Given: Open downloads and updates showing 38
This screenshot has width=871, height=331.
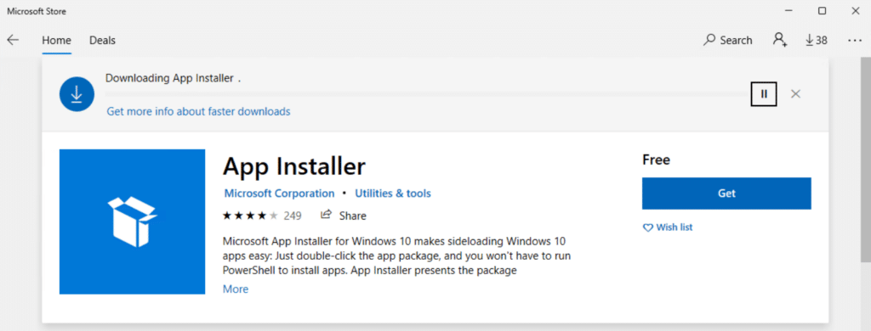Looking at the screenshot, I should click(x=816, y=40).
